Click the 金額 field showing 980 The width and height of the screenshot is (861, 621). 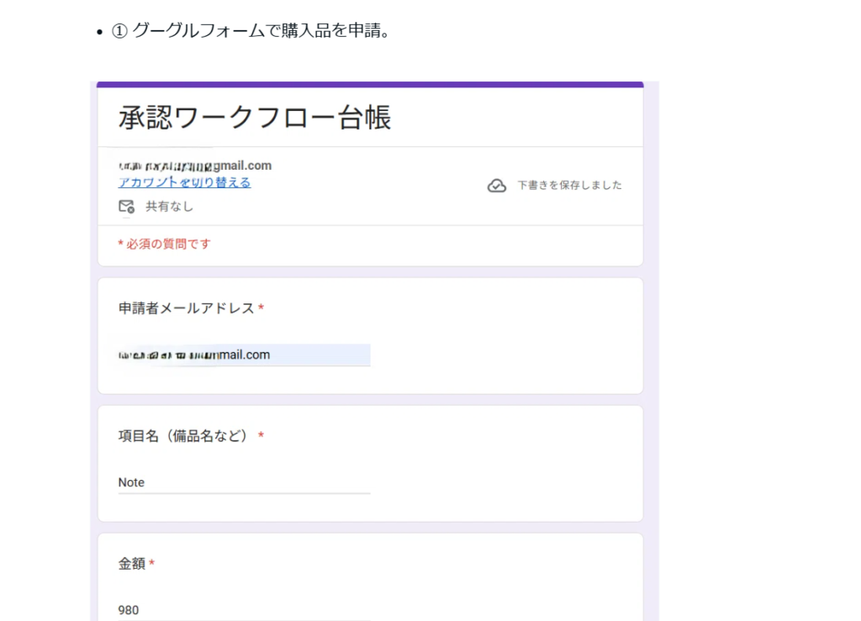244,610
